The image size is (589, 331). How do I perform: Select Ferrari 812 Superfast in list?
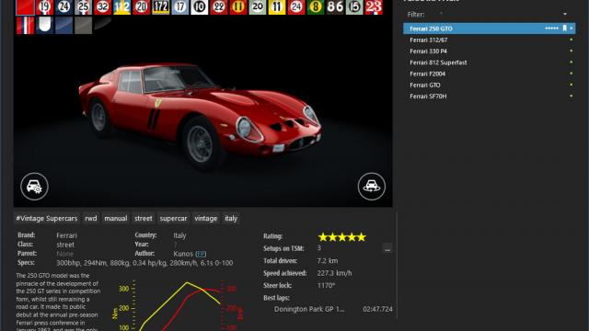(x=489, y=63)
